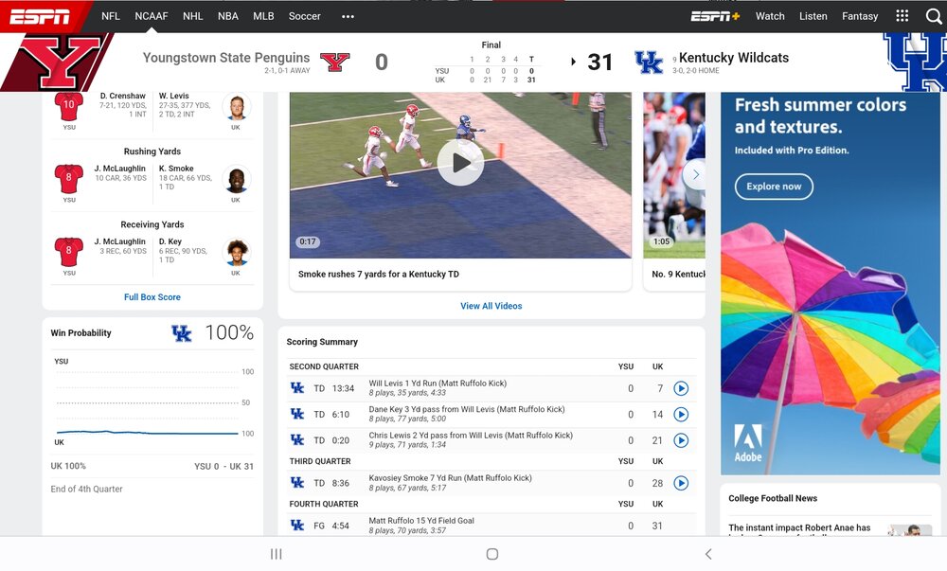Screen dimensions: 947x571
Task: Go to the MLB menu
Action: coord(263,16)
